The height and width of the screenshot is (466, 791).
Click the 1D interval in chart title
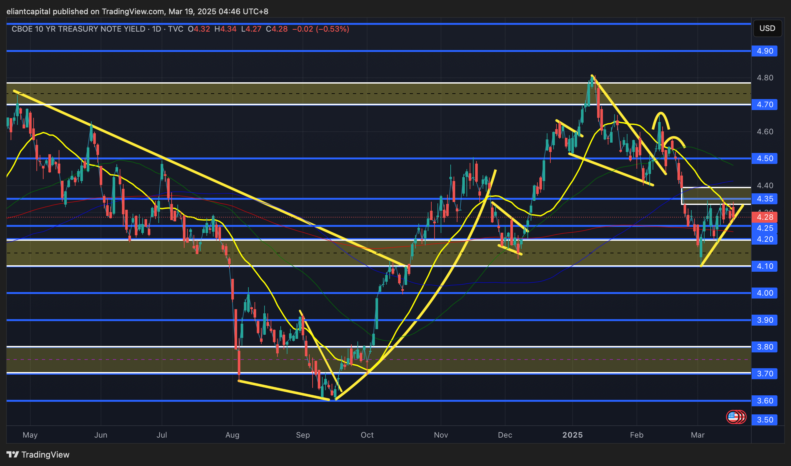(156, 29)
